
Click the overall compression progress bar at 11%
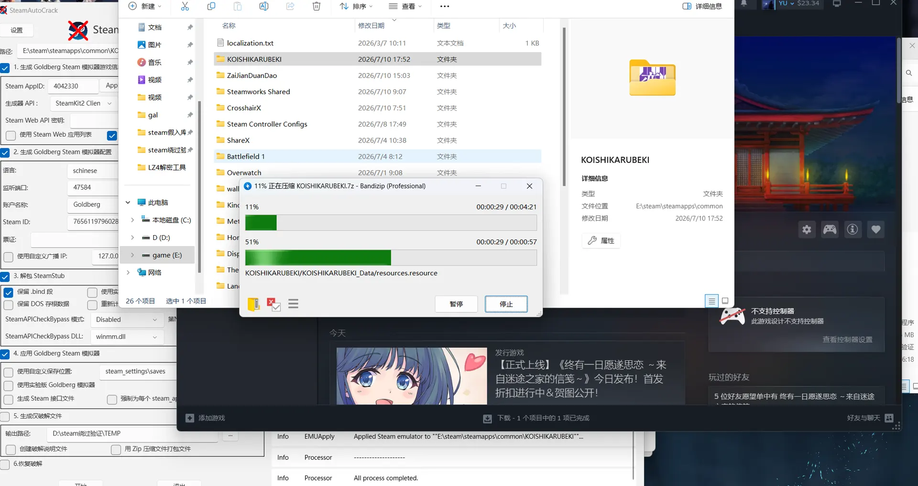click(x=391, y=223)
